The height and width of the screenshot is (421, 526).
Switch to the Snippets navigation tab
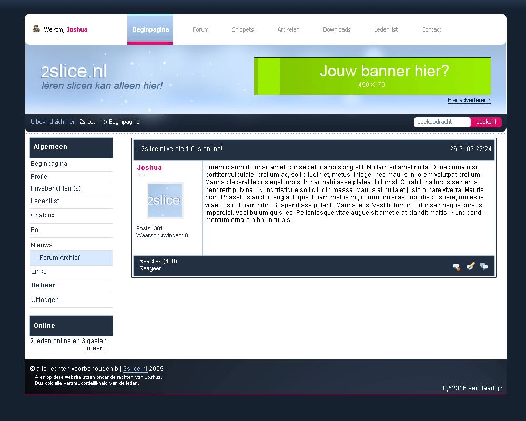[x=243, y=29]
